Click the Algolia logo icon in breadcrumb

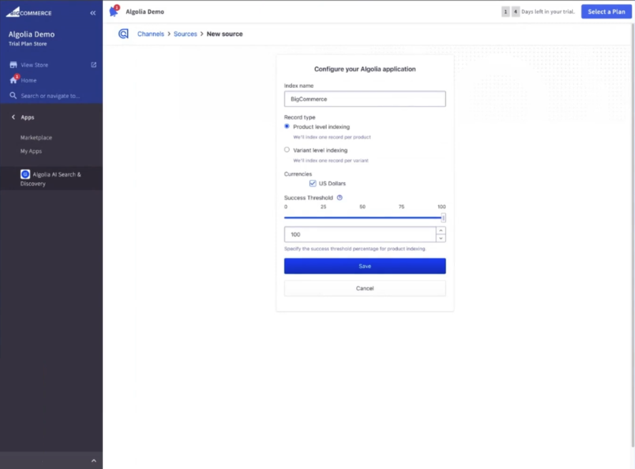[124, 34]
